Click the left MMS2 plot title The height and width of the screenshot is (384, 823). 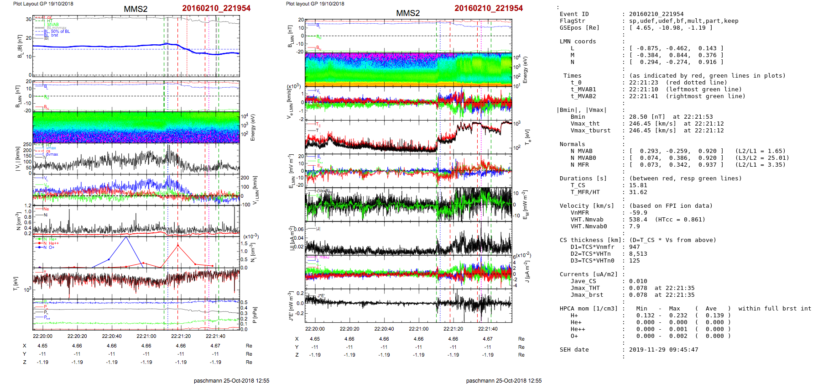(x=135, y=9)
